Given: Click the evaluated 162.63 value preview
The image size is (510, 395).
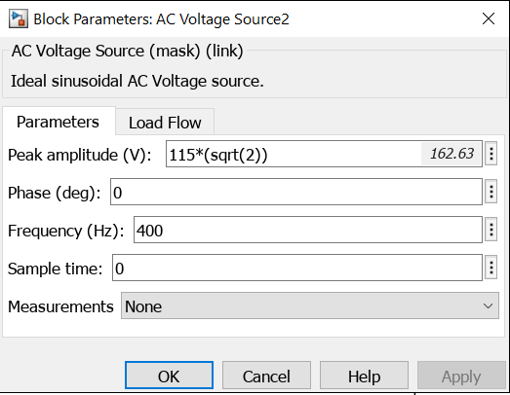Looking at the screenshot, I should (x=451, y=154).
